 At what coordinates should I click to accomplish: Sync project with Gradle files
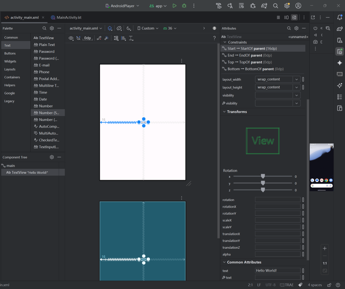[x=264, y=6]
